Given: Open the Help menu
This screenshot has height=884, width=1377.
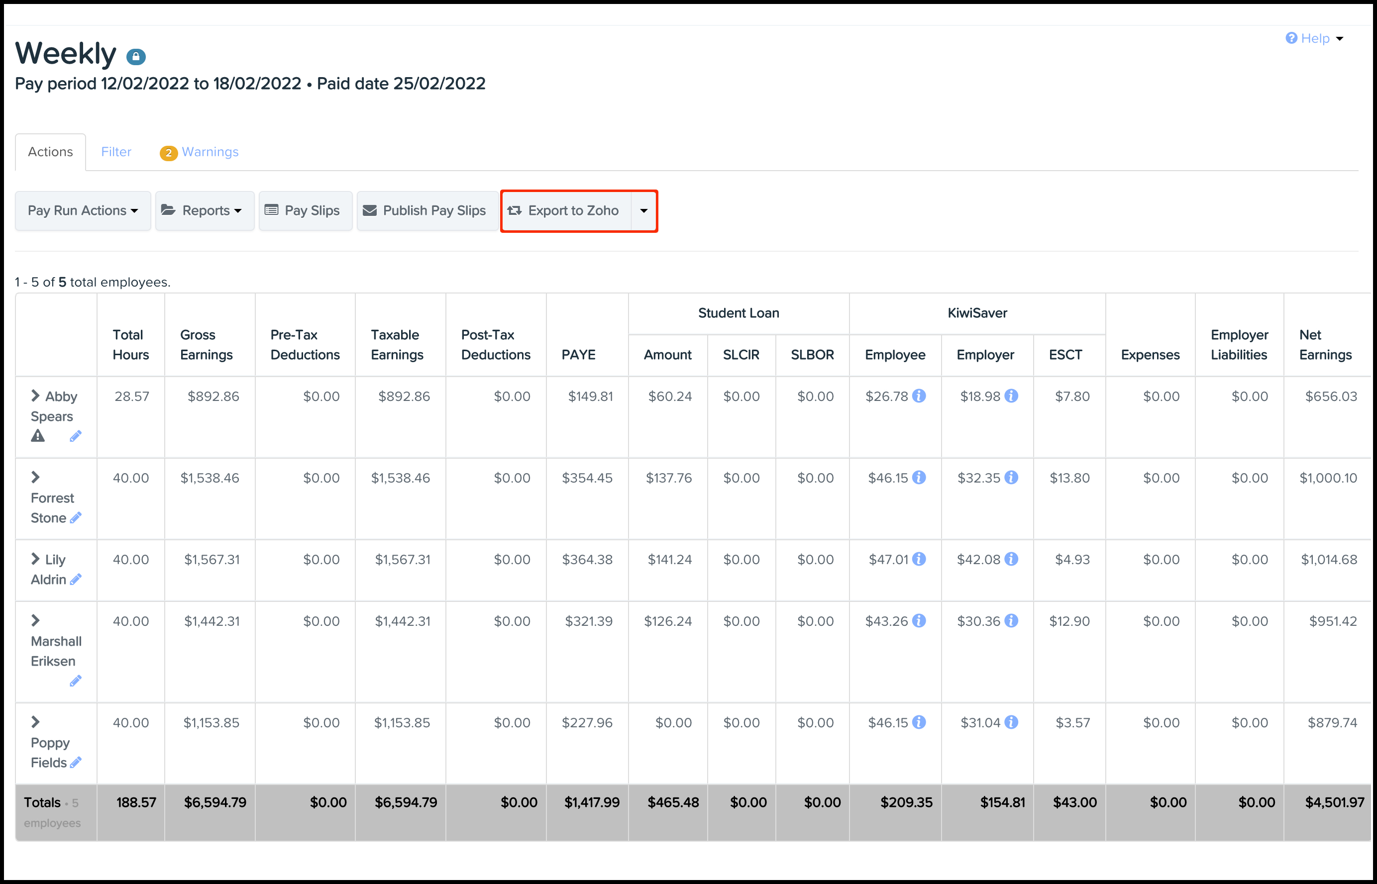Looking at the screenshot, I should [x=1314, y=38].
